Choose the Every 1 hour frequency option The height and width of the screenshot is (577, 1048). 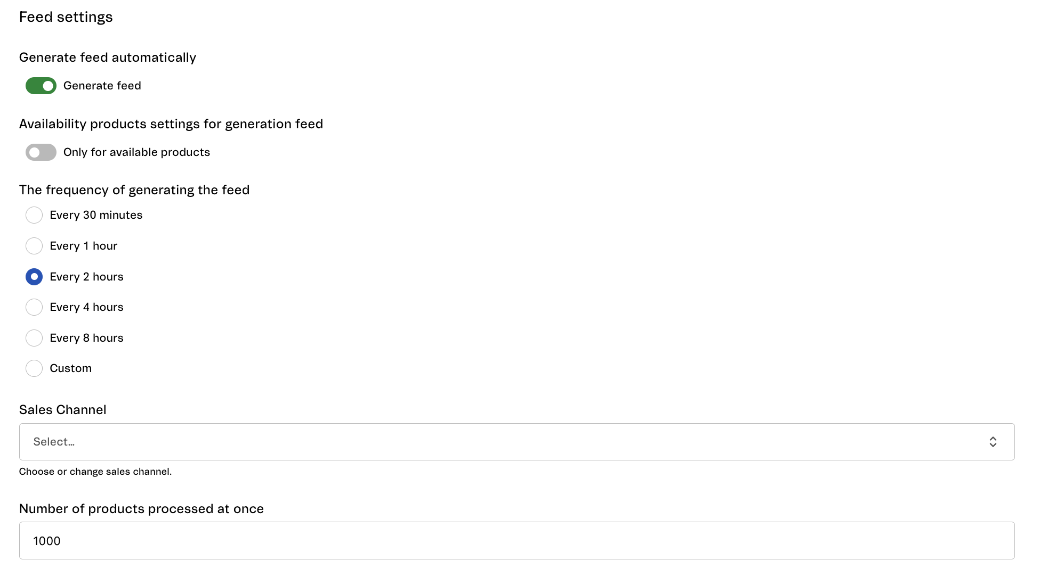(x=34, y=246)
